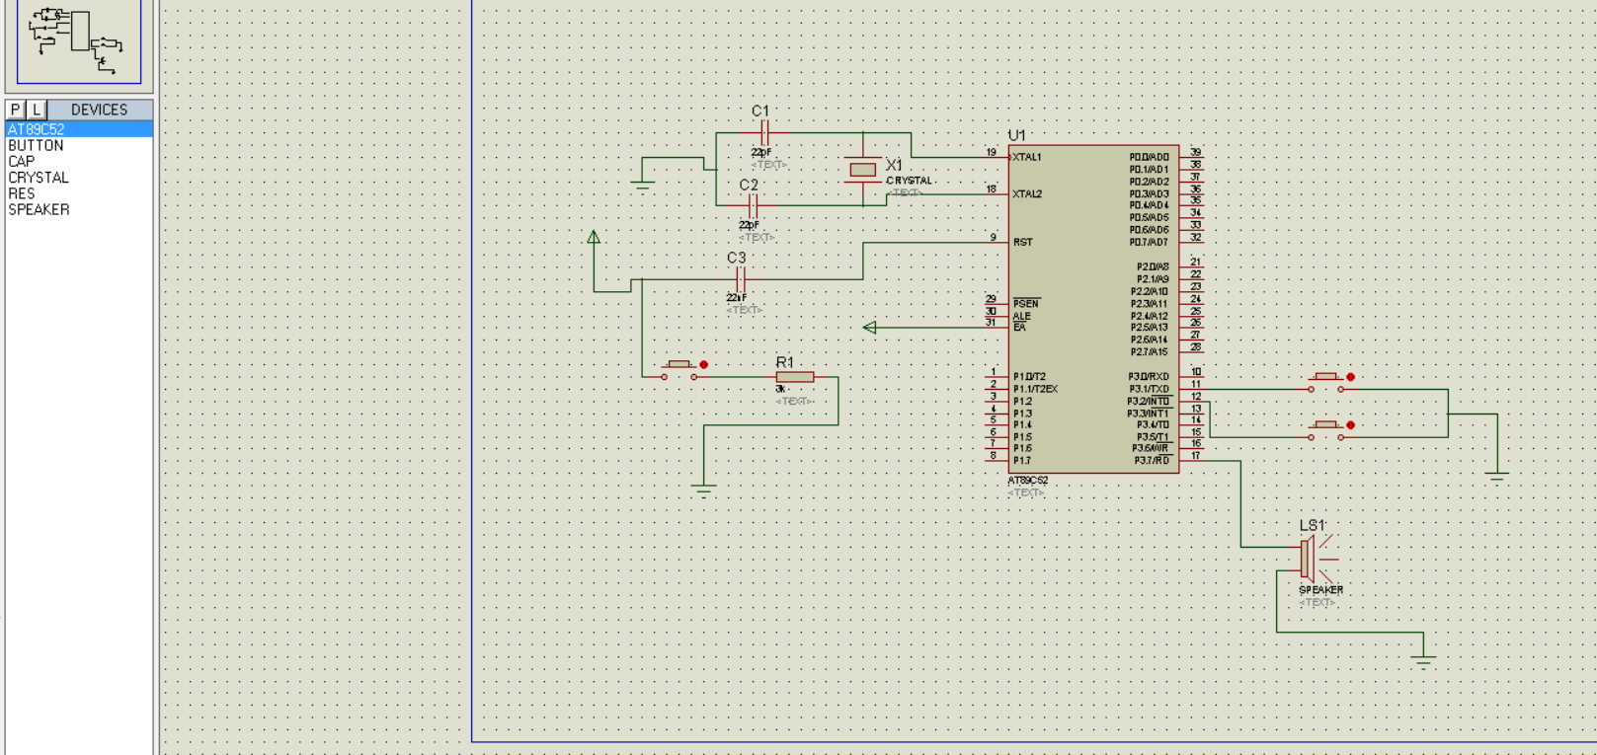Select the push button beside R1

(x=679, y=370)
